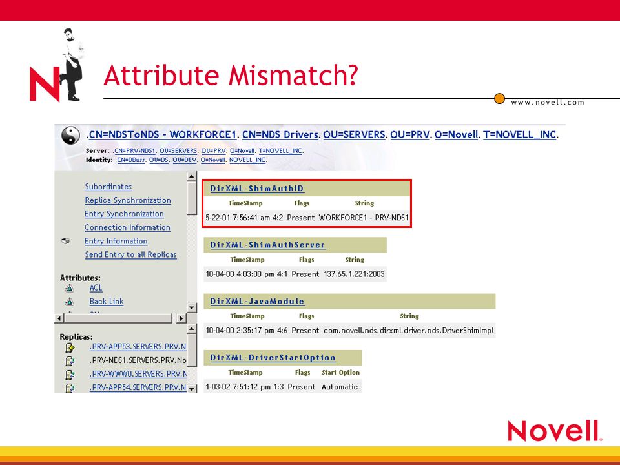Image resolution: width=620 pixels, height=465 pixels.
Task: Click scroll up arrow of Replicas panel
Action: coord(192,329)
